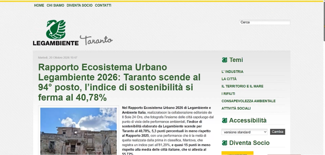Open the Rapporto Ecosistema Urbano article title
Screen dimensions: 325x155
[x=120, y=82]
